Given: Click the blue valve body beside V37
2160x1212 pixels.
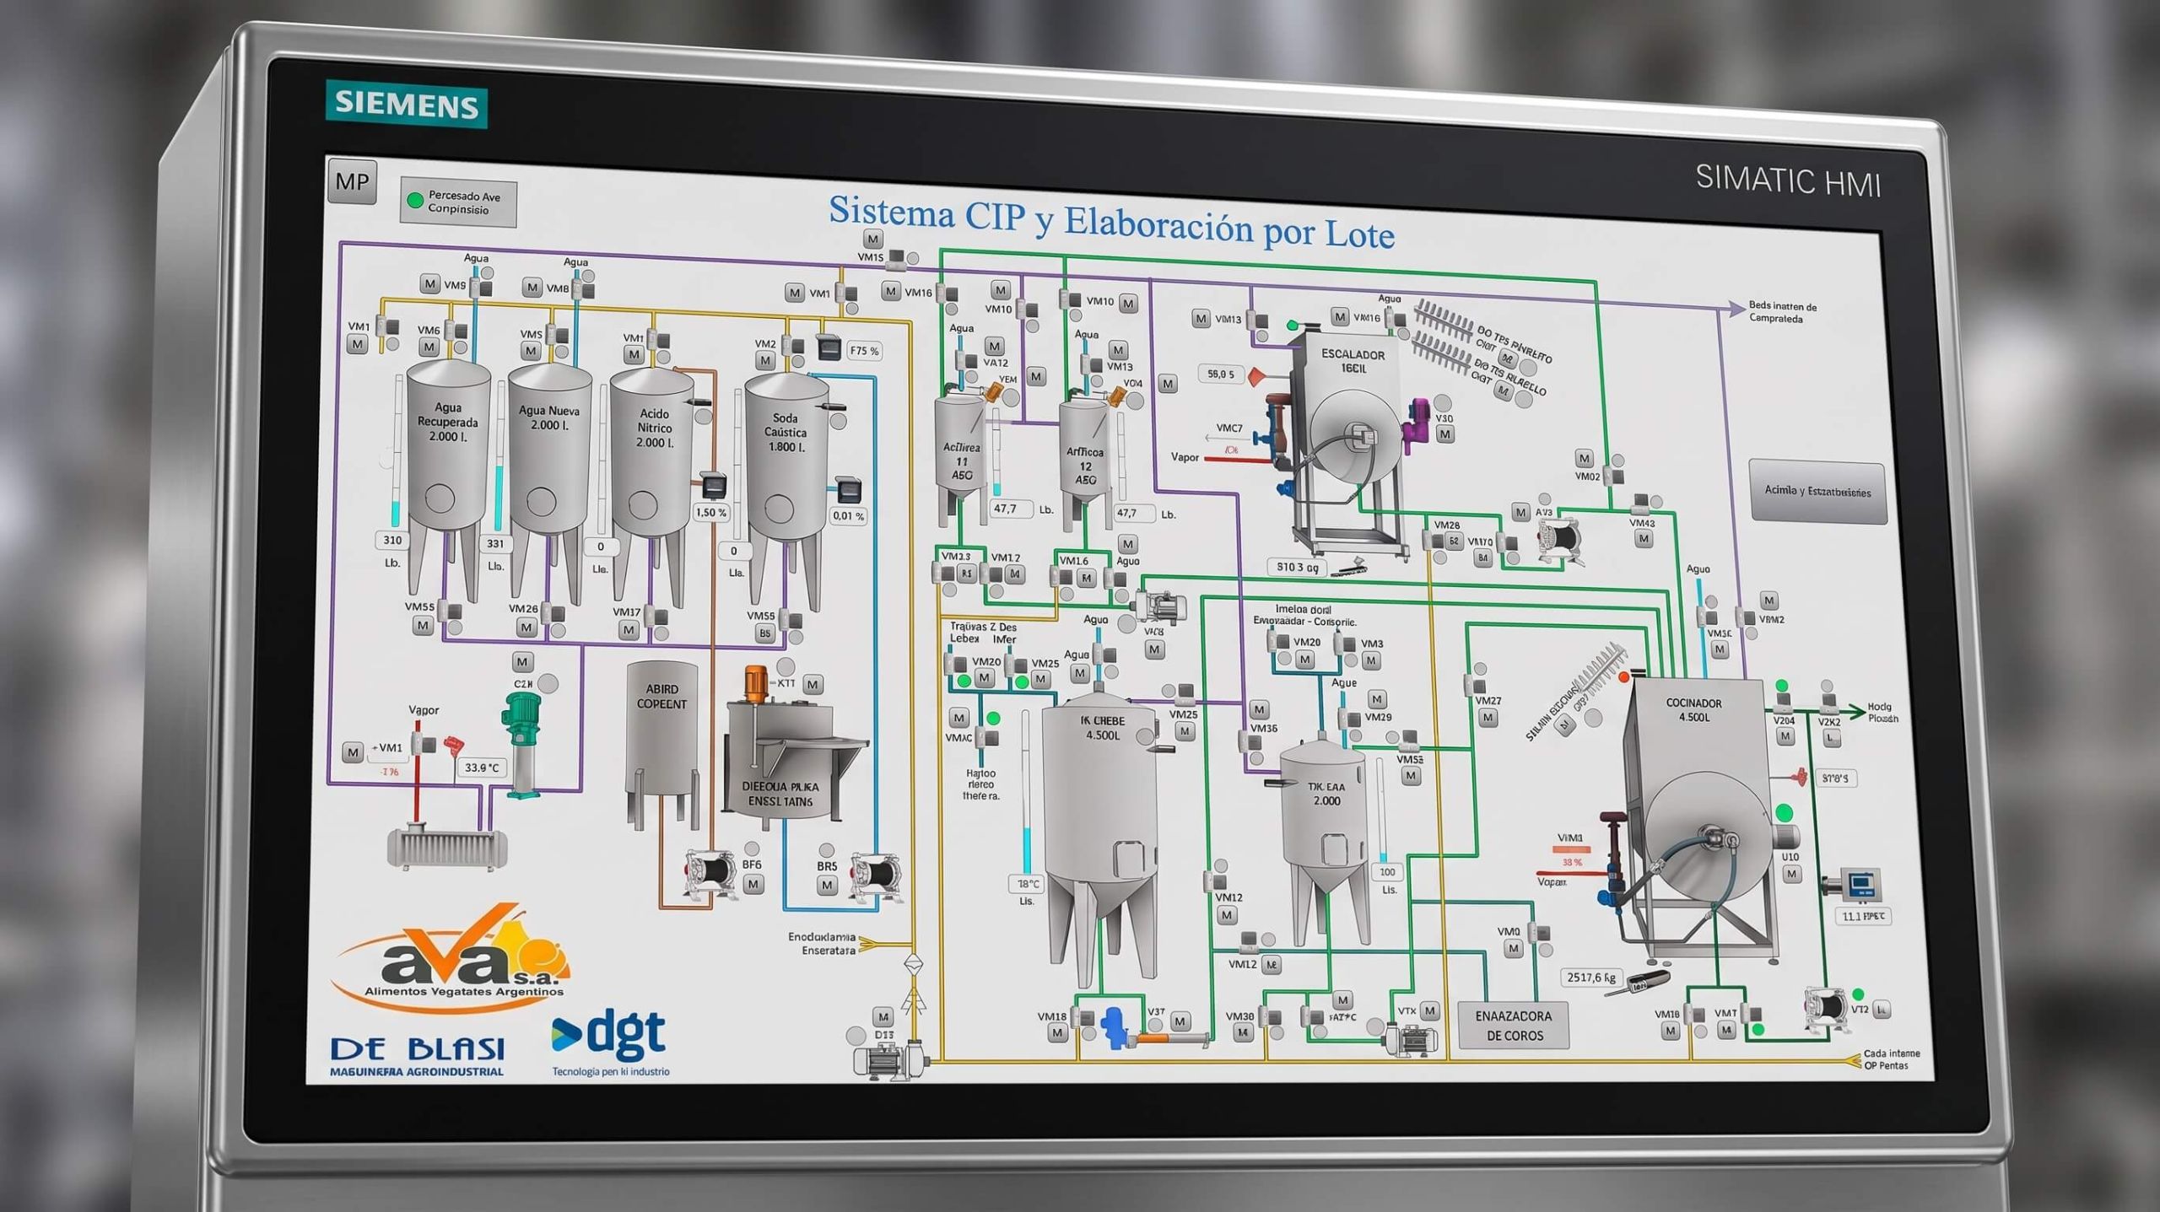Looking at the screenshot, I should (1115, 1027).
